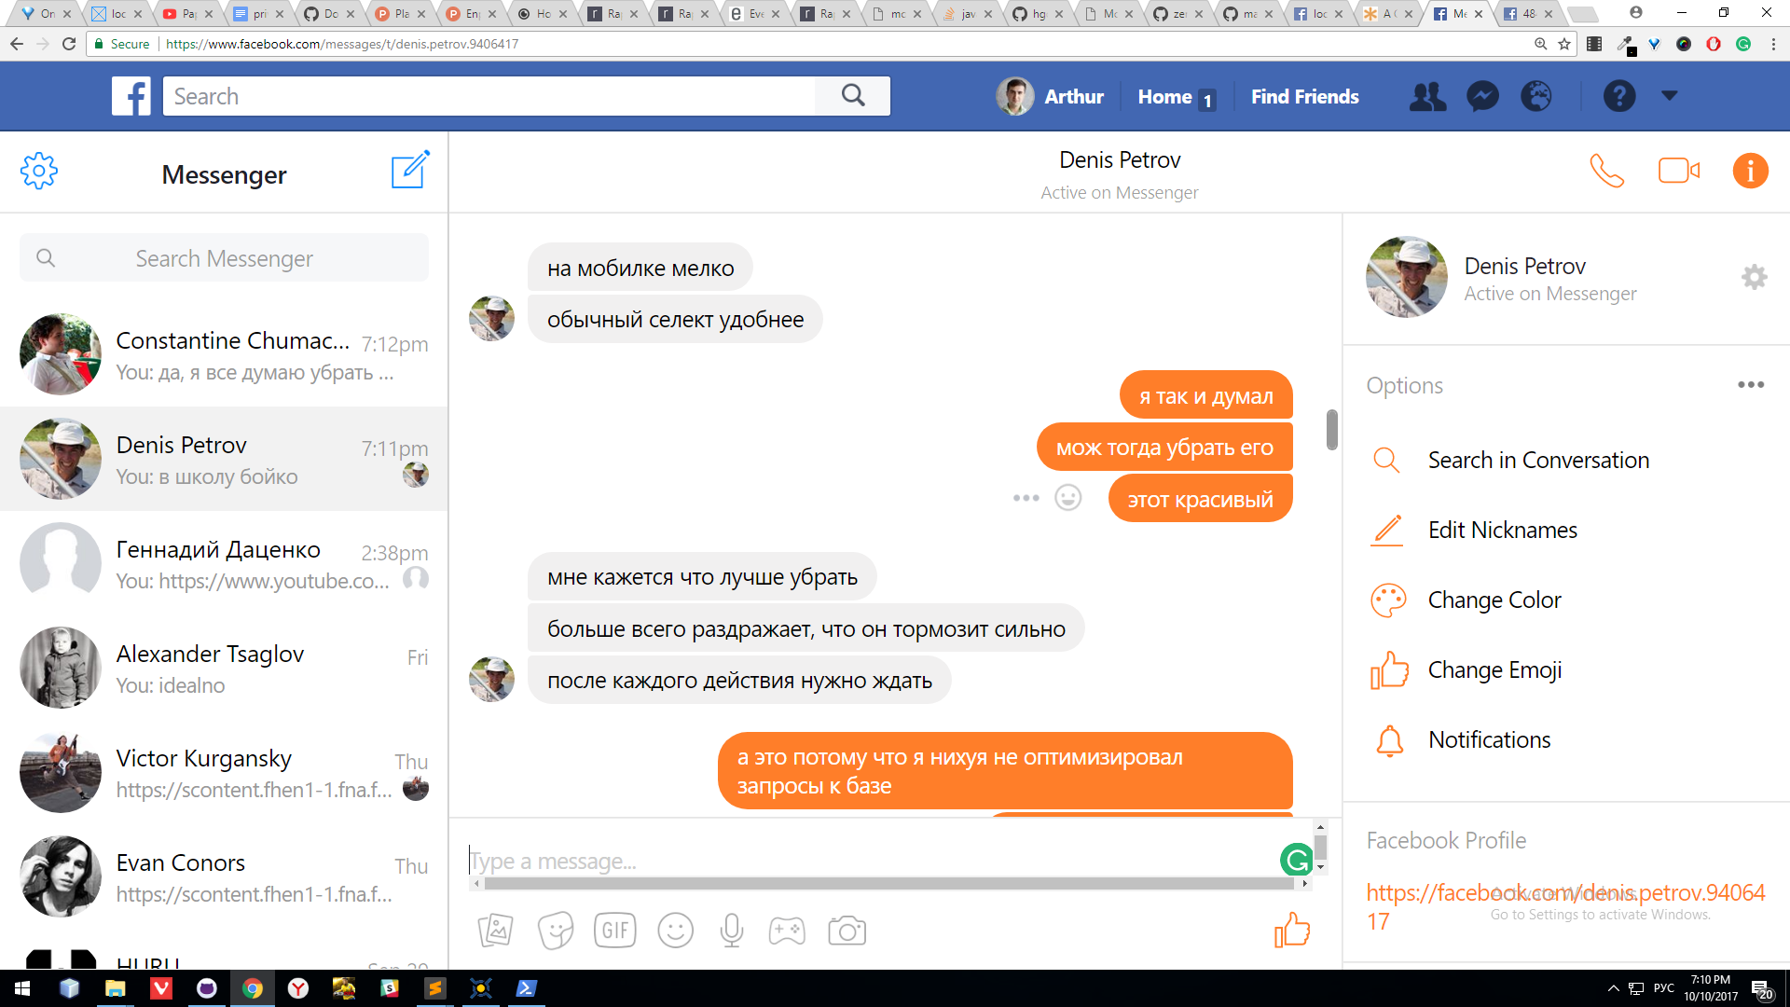Click the chat history vertical scrollbar
This screenshot has width=1790, height=1007.
pos(1332,430)
